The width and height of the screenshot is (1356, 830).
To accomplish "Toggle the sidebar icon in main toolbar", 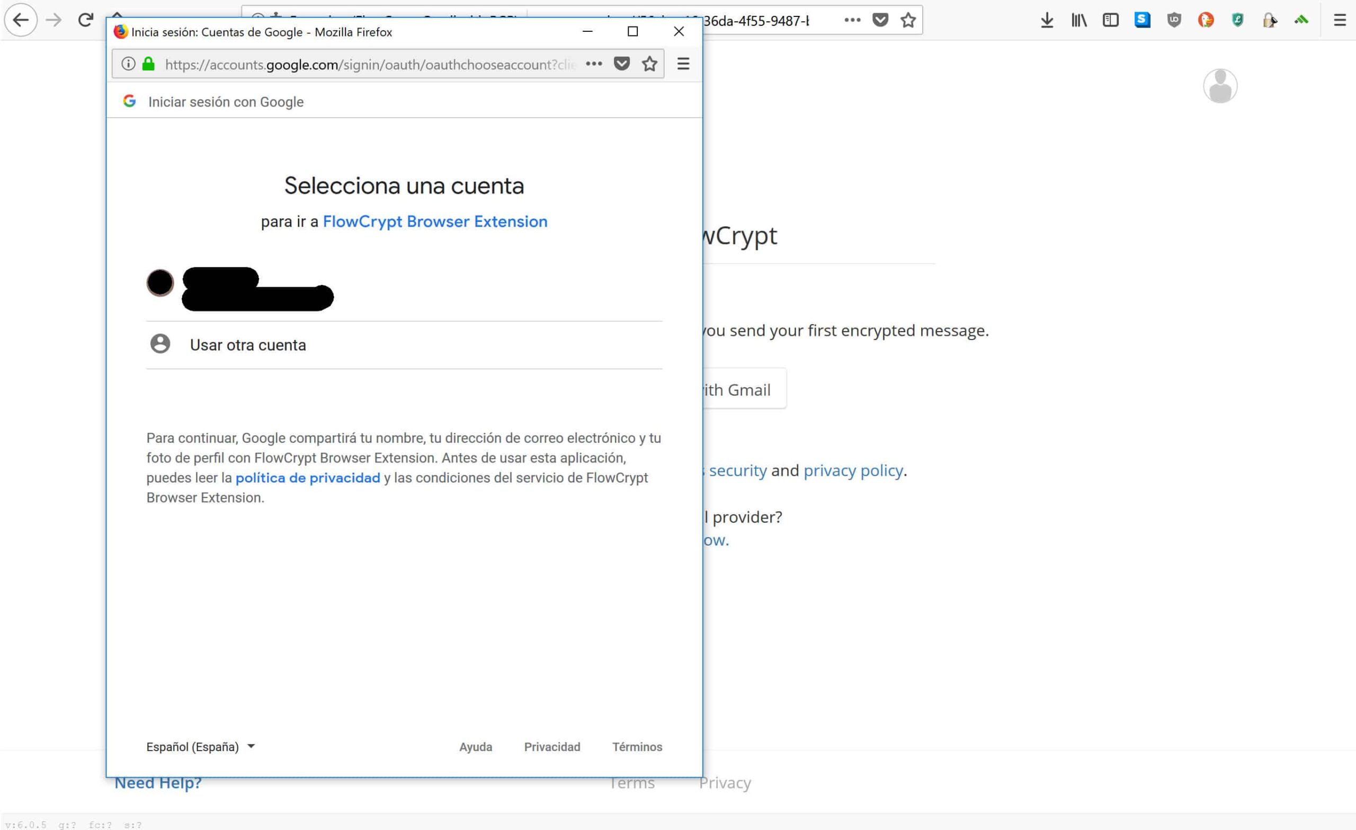I will (1111, 20).
